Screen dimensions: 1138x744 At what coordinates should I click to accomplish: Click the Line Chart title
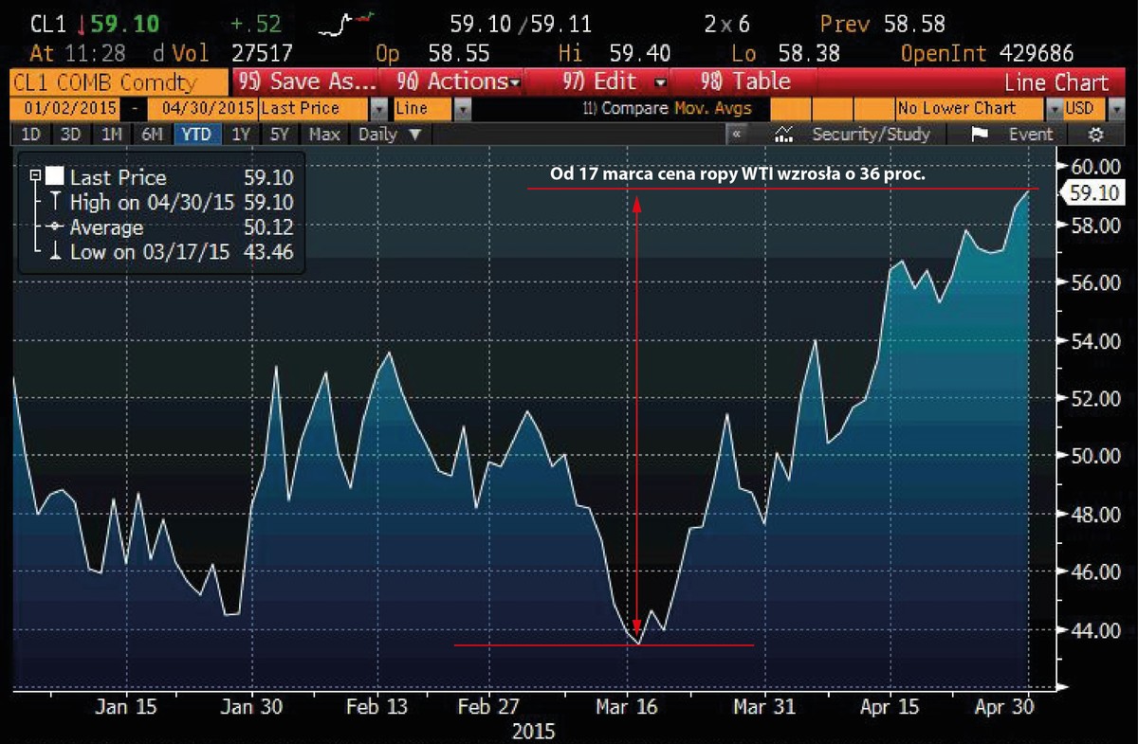[1055, 82]
